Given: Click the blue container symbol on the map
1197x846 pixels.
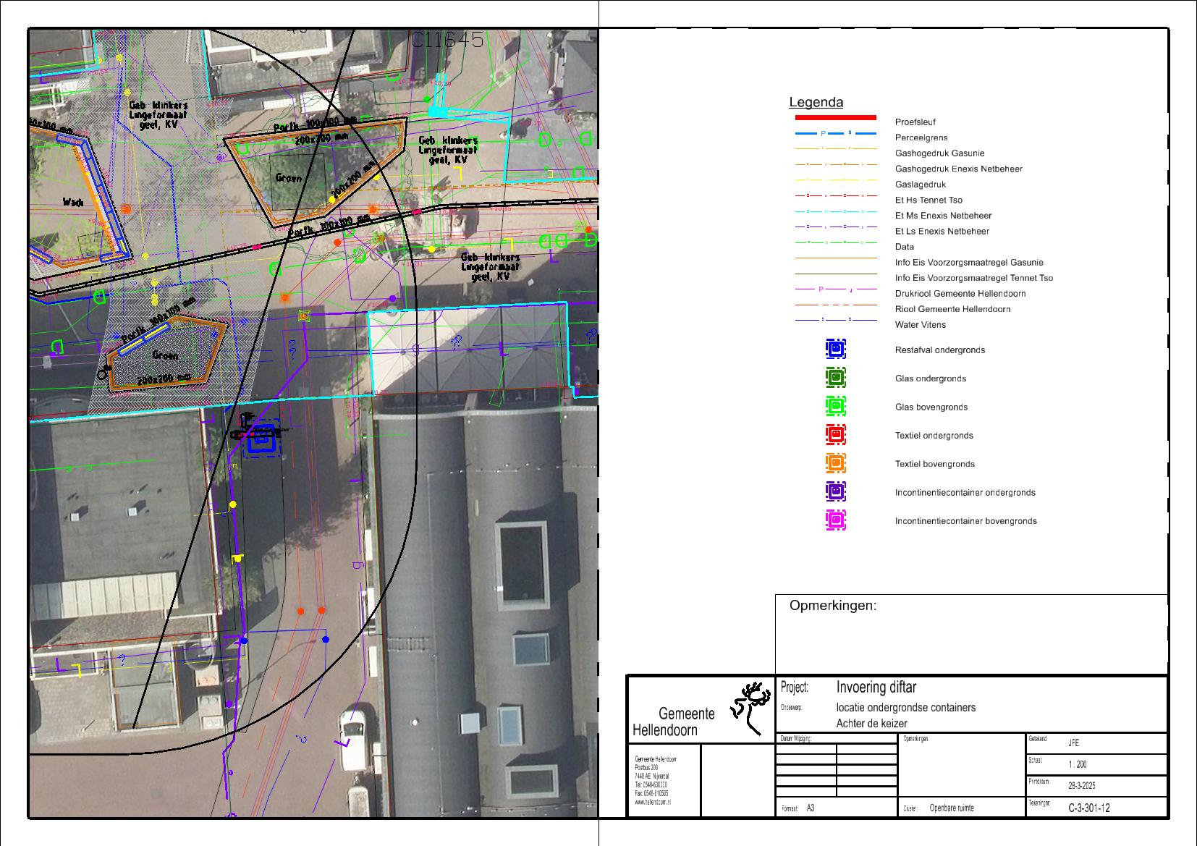Looking at the screenshot, I should (x=261, y=439).
